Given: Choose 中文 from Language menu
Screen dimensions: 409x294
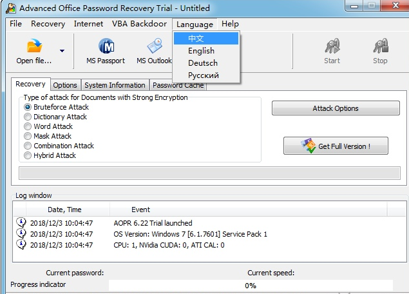Looking at the screenshot, I should coord(206,39).
